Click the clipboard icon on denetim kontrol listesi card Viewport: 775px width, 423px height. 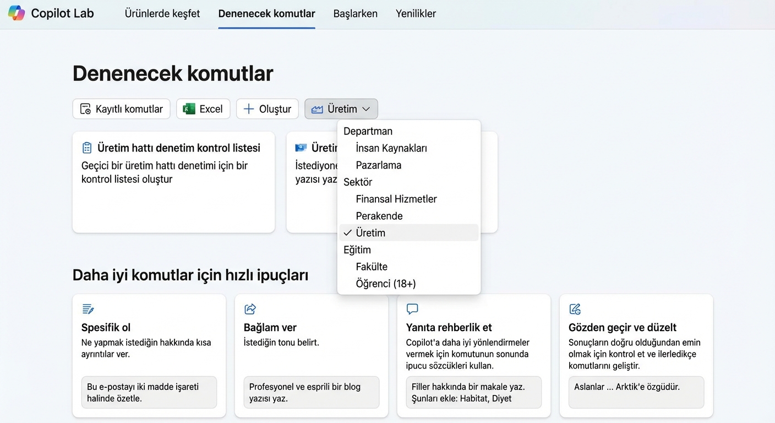[x=87, y=148]
